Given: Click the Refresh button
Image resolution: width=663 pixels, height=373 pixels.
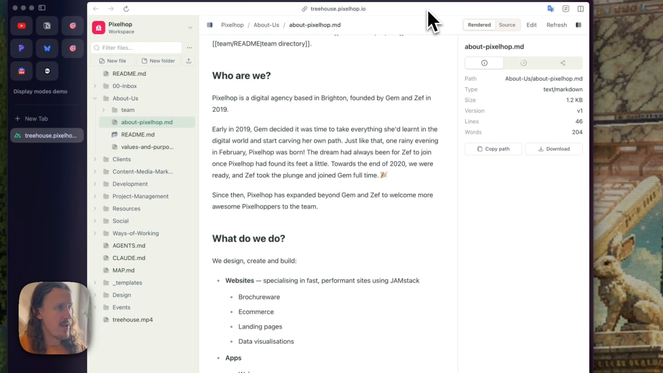Looking at the screenshot, I should 557,25.
